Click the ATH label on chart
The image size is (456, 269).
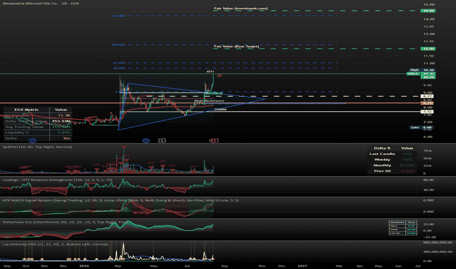pyautogui.click(x=210, y=71)
